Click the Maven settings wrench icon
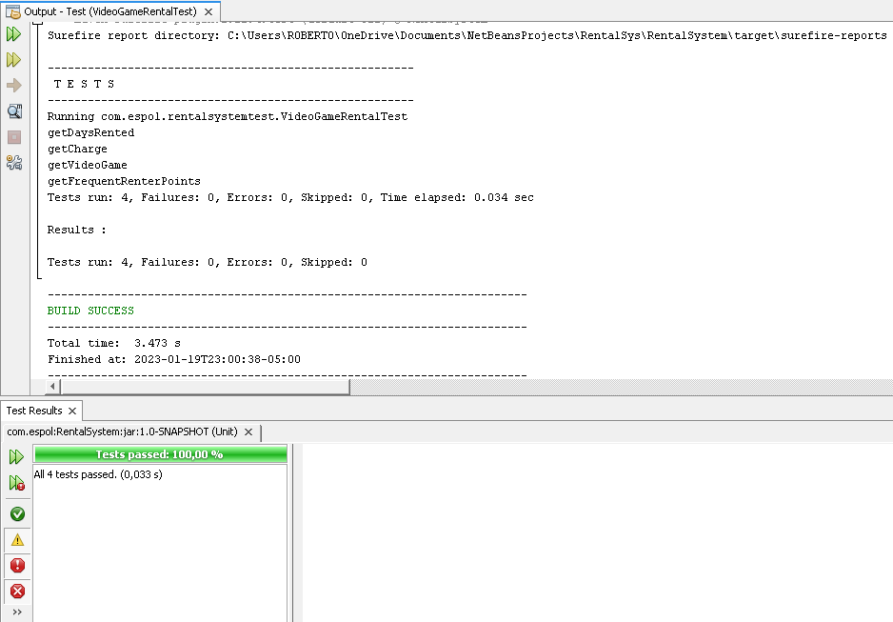Screen dimensions: 893x622 point(14,162)
